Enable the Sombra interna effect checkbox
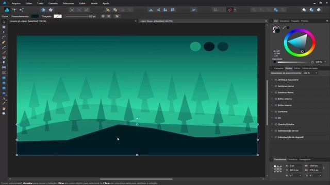The image size is (330, 185). click(x=276, y=92)
